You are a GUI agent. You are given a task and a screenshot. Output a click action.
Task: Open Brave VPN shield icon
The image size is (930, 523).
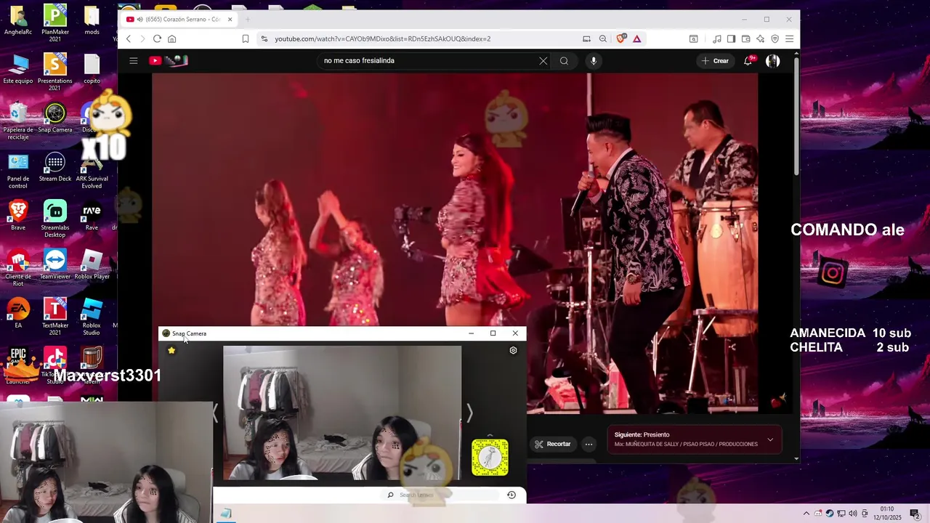point(775,39)
